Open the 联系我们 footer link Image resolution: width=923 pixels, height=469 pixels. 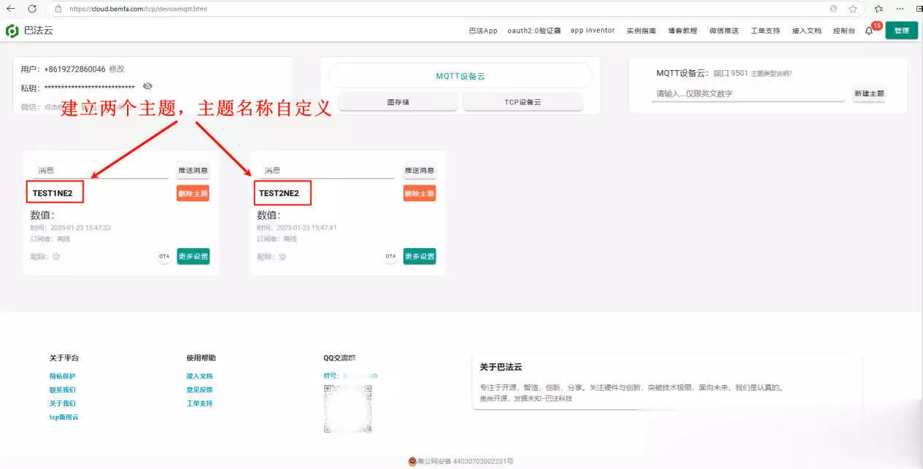[62, 389]
